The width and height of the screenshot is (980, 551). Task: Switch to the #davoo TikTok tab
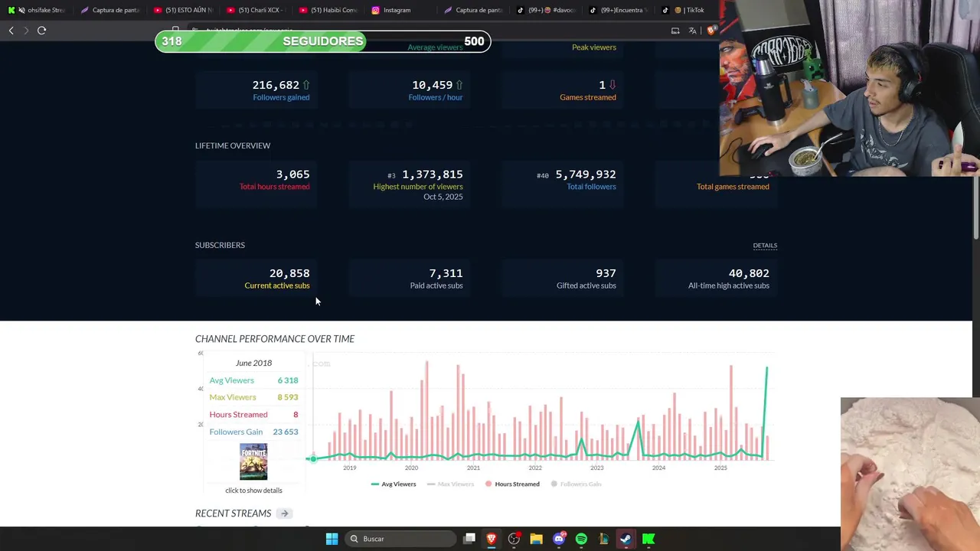click(x=546, y=10)
